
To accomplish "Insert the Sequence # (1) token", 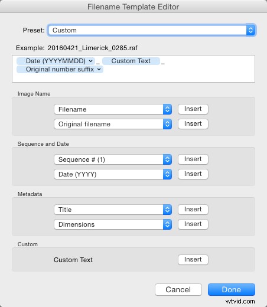I will [x=193, y=159].
